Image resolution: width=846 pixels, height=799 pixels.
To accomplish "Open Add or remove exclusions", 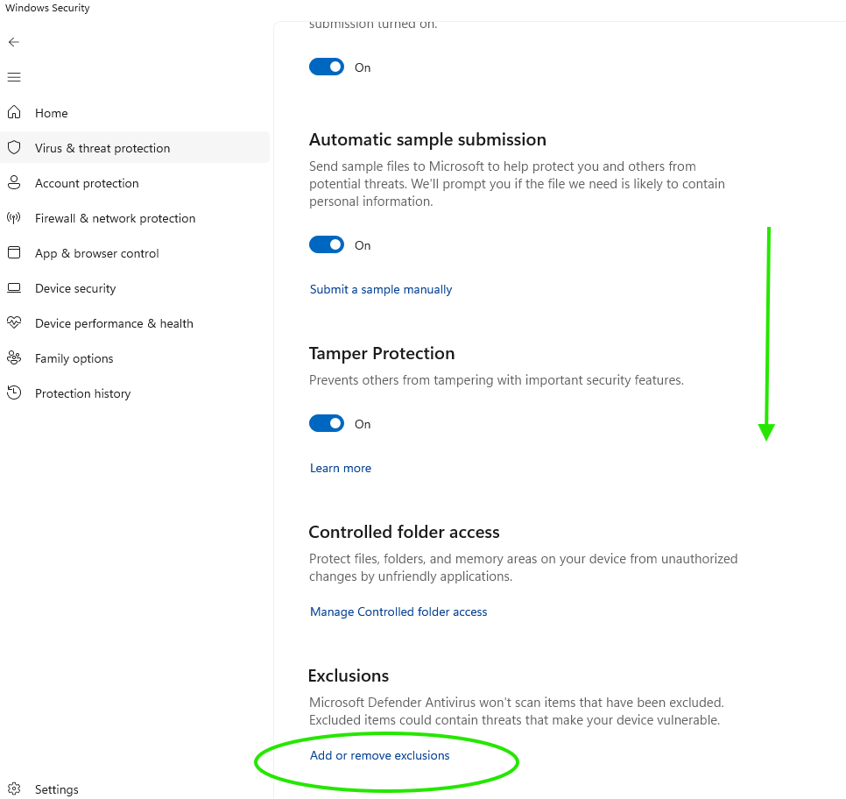I will (x=379, y=754).
